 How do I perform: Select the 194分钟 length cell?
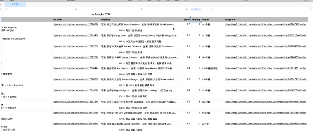coord(212,60)
